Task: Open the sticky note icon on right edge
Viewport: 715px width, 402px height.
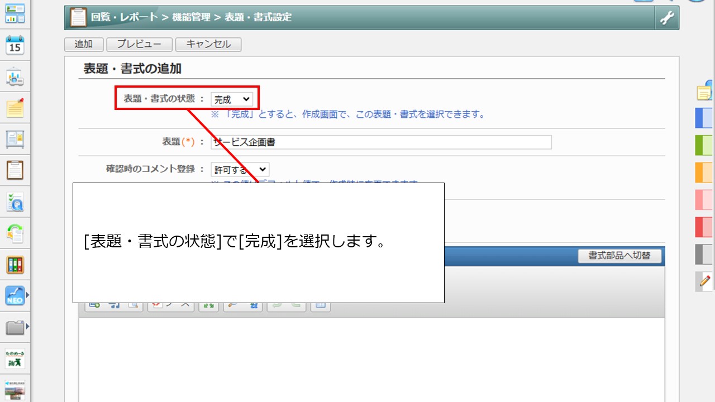Action: (705, 91)
